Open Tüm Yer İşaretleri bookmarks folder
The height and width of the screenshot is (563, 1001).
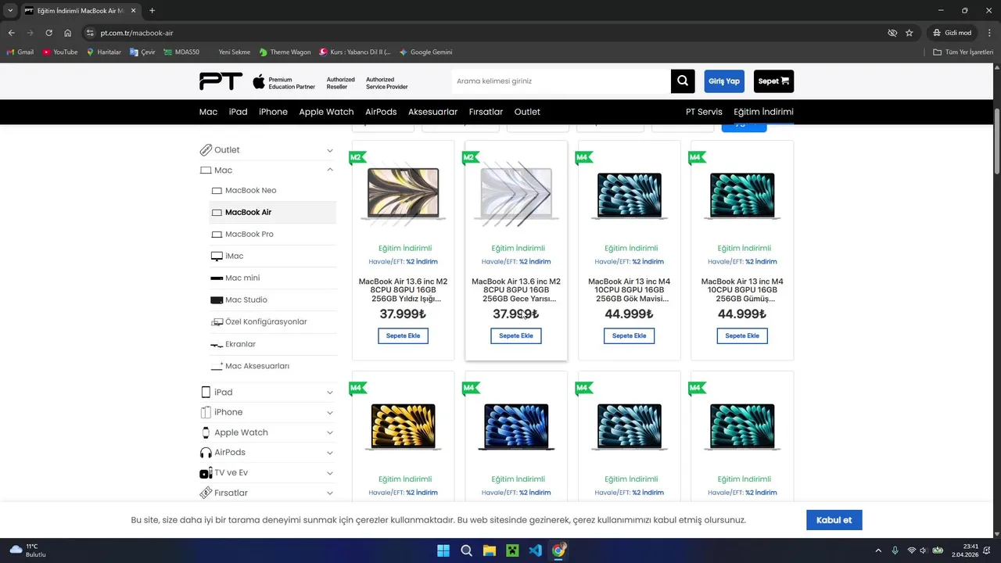[x=963, y=52]
